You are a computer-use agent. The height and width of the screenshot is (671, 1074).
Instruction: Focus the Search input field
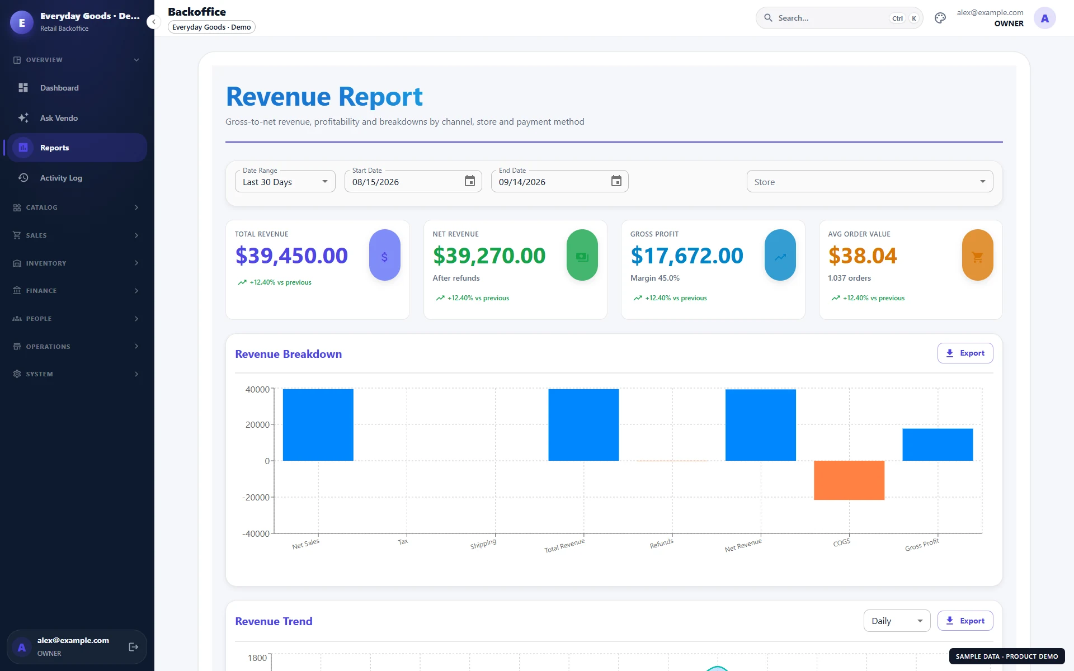point(839,18)
